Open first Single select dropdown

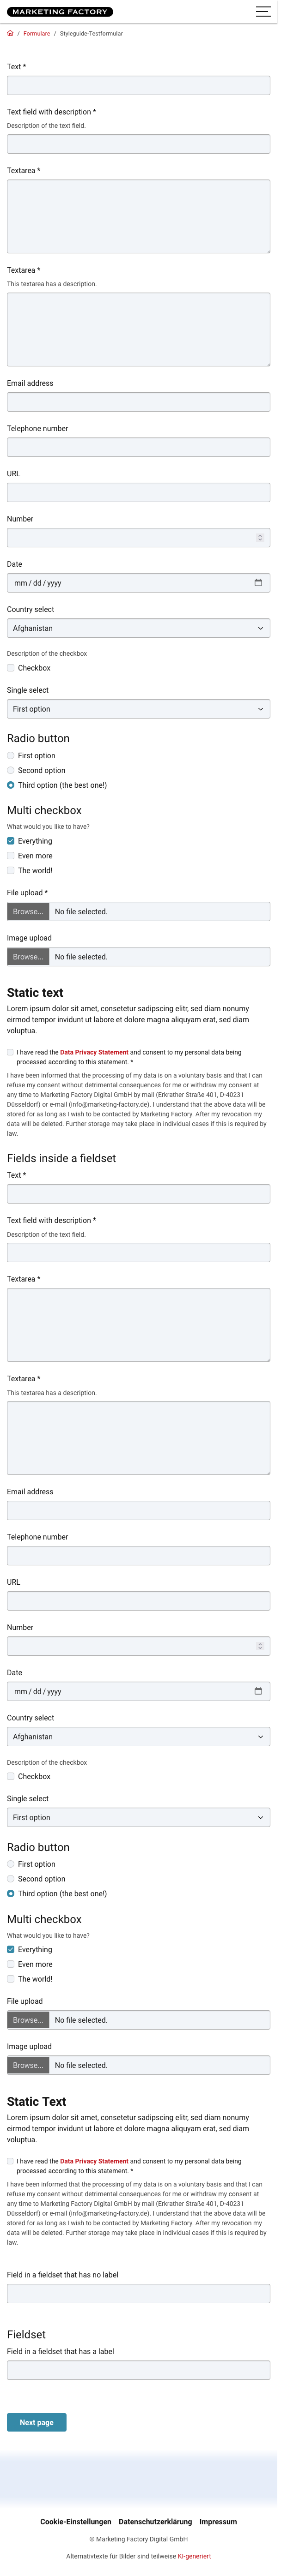[x=138, y=709]
